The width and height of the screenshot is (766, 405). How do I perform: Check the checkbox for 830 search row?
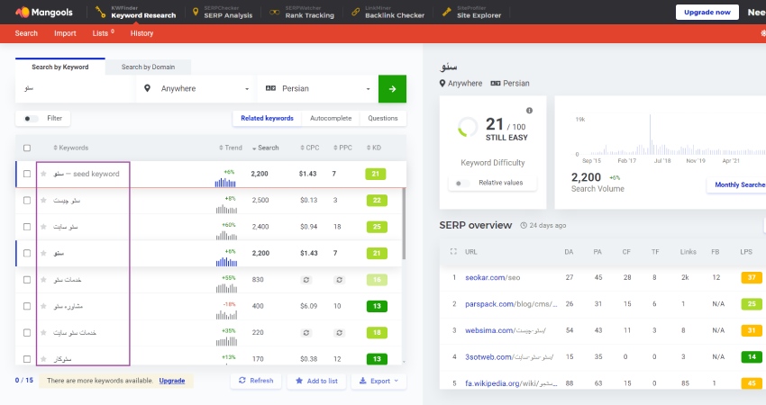27,280
